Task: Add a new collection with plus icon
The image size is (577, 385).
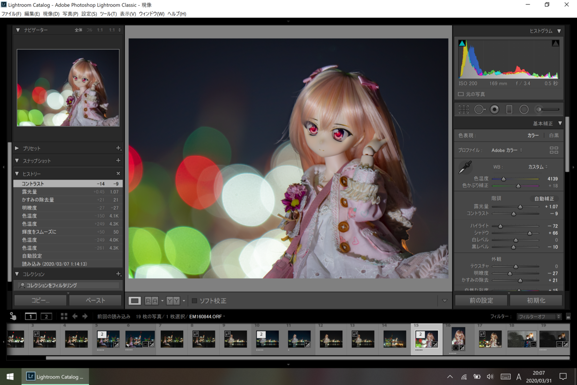Action: (118, 274)
